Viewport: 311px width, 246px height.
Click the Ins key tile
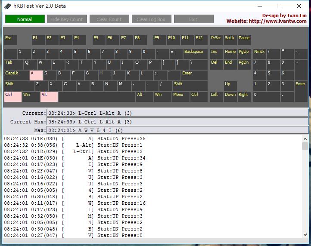pos(216,54)
